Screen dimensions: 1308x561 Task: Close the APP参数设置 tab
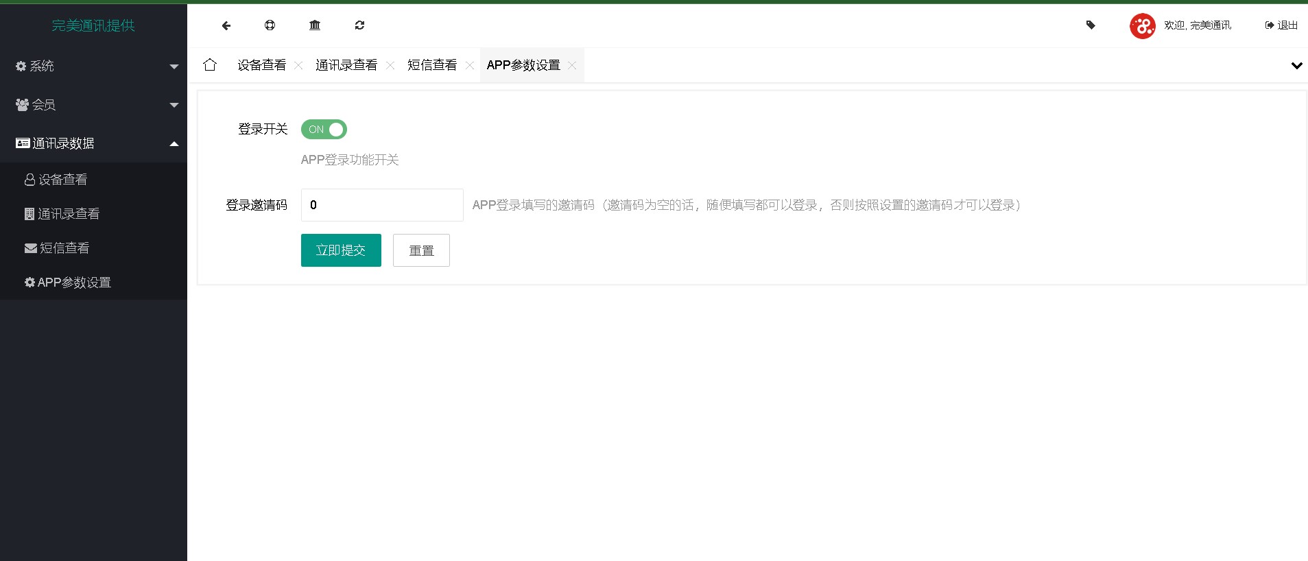pyautogui.click(x=572, y=65)
